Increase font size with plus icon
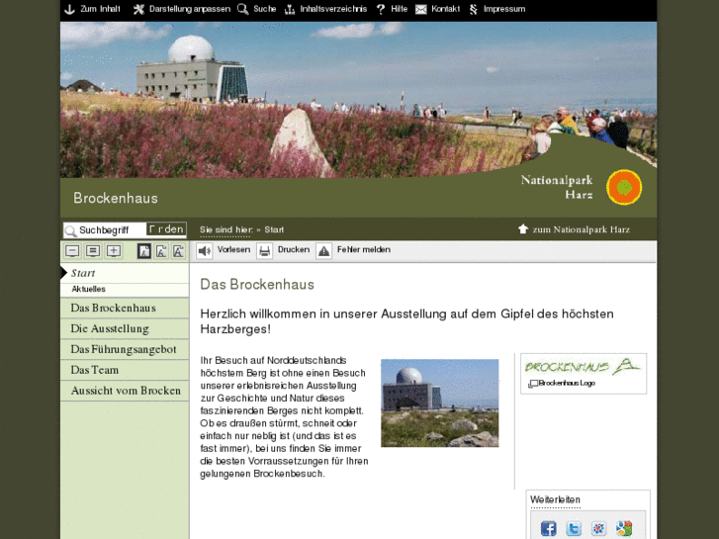Image resolution: width=719 pixels, height=539 pixels. [x=114, y=251]
